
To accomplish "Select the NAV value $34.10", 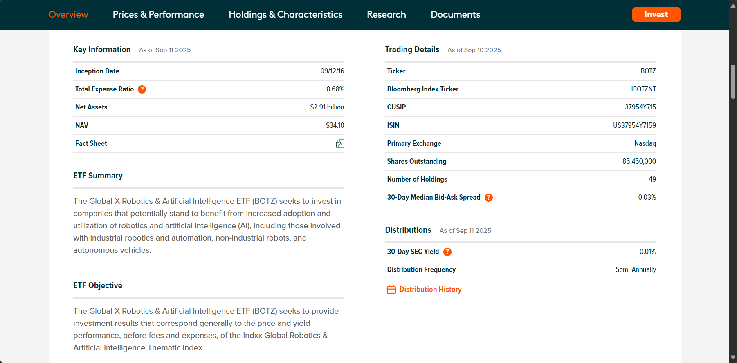I will 335,125.
